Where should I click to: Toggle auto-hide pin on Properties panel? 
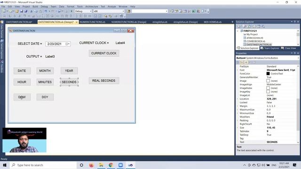tap(295, 53)
